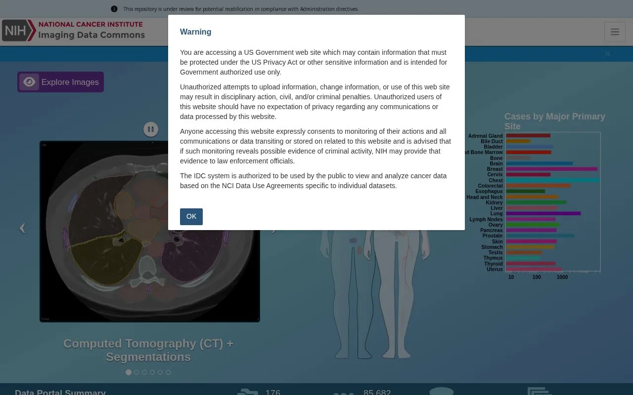Click the human body anatomy figure
The height and width of the screenshot is (395, 633).
[x=374, y=294]
